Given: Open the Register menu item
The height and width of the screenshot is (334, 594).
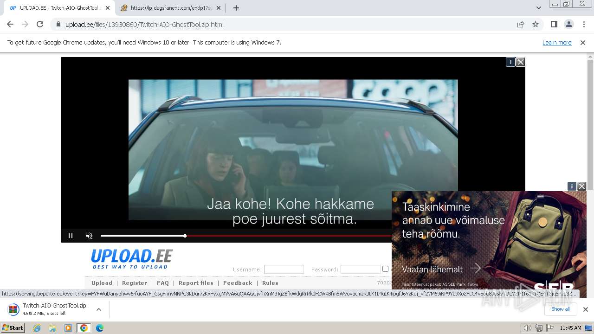Looking at the screenshot, I should 135,283.
